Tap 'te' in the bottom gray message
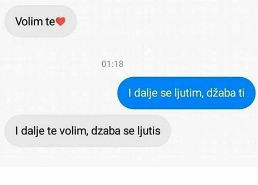Screen dimensions: 258x185 52,131
